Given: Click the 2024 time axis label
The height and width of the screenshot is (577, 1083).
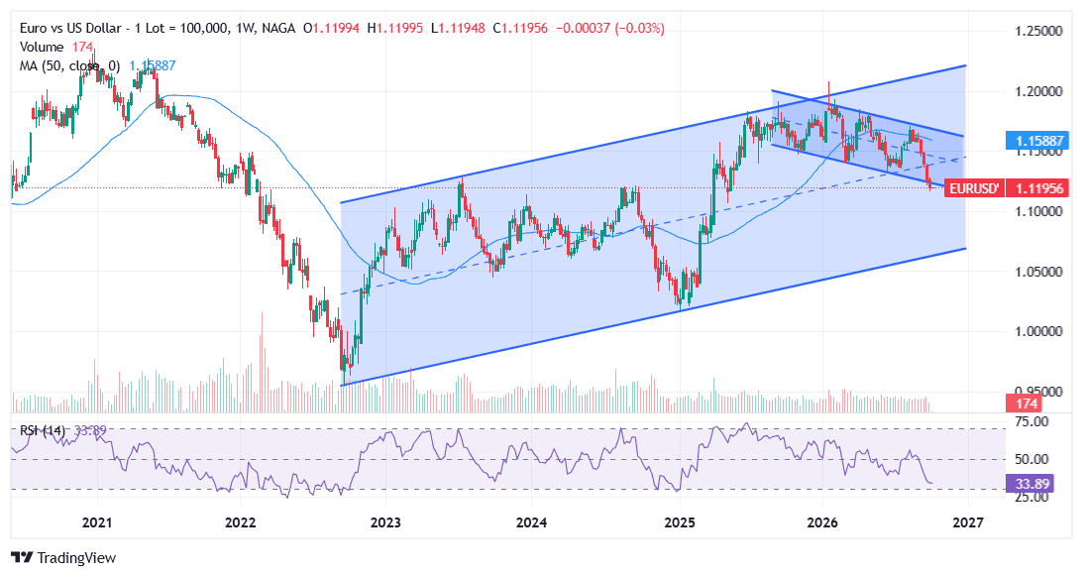Looking at the screenshot, I should pyautogui.click(x=532, y=522).
